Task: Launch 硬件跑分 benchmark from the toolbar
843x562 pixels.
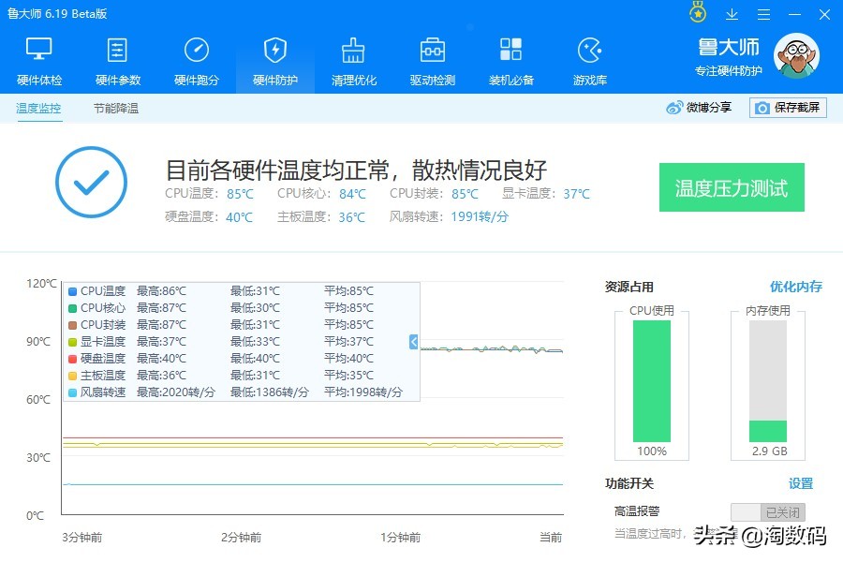Action: (196, 58)
